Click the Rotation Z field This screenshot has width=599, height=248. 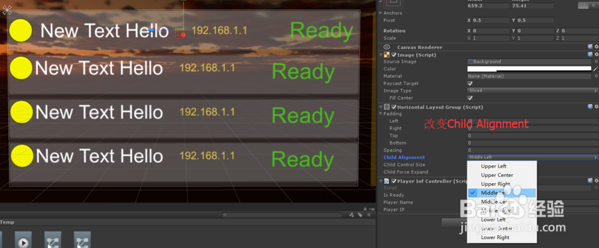coord(580,31)
